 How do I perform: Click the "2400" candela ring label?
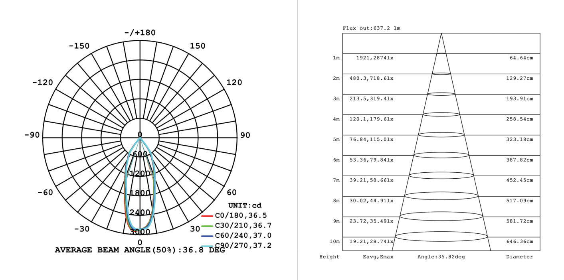tap(140, 212)
